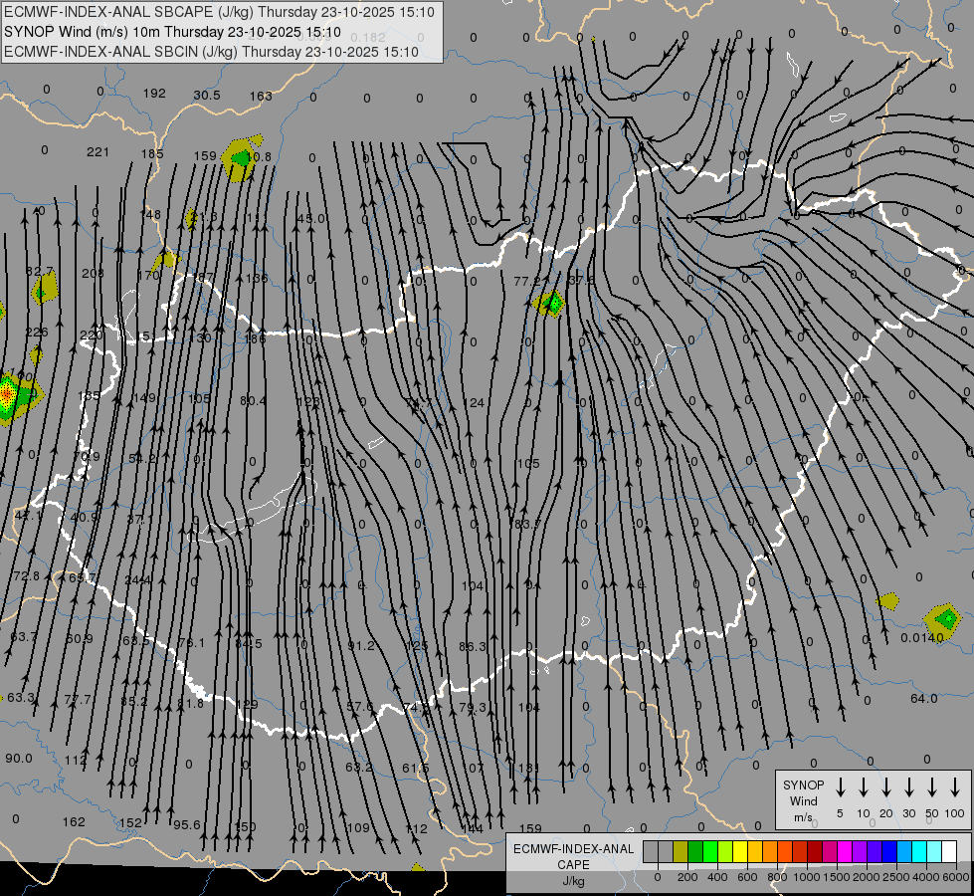Click the map value 0.0140
The image size is (974, 896).
922,637
